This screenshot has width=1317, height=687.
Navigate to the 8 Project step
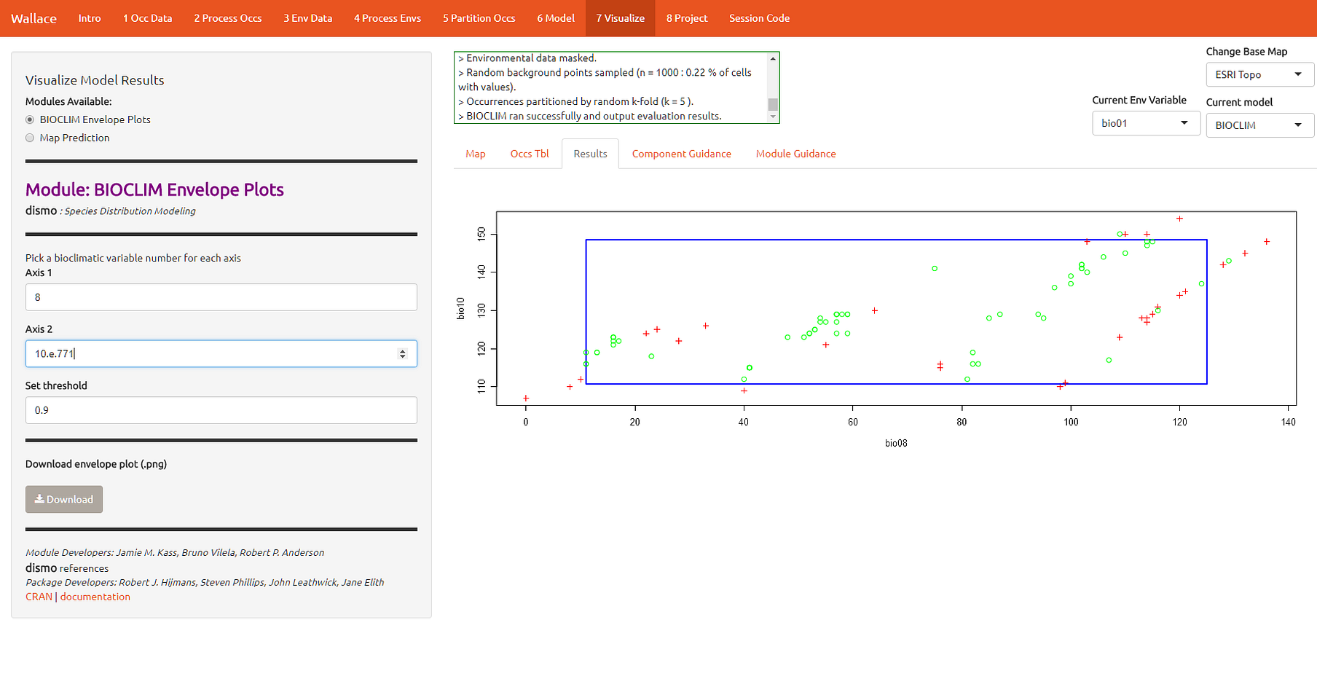tap(686, 18)
